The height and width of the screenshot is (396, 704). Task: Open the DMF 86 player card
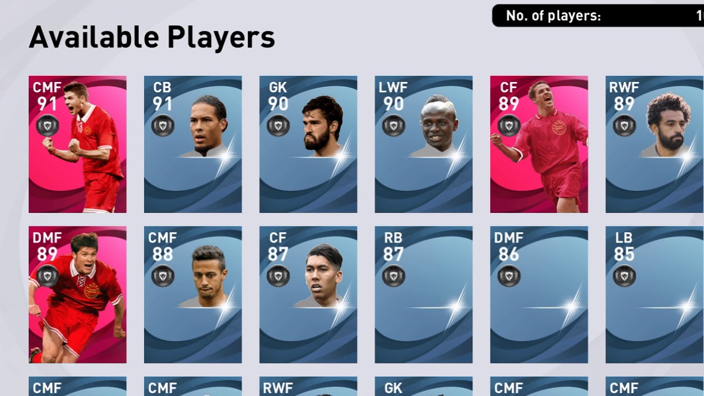[539, 295]
